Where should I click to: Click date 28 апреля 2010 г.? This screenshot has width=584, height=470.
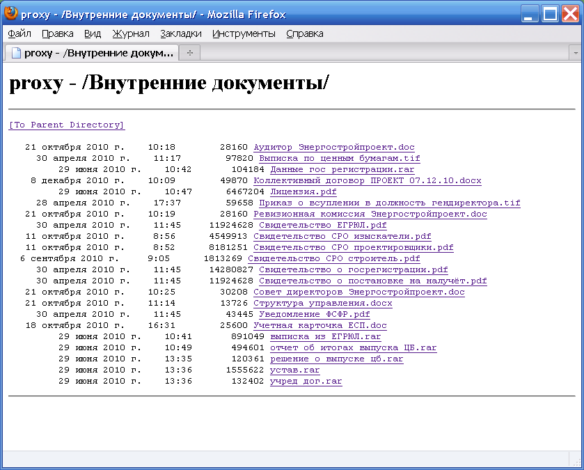[x=83, y=203]
